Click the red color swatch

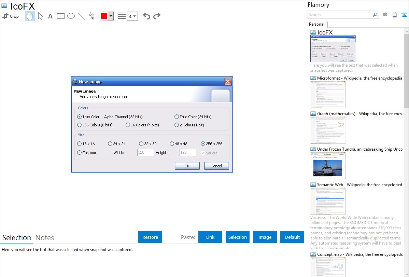[x=104, y=16]
